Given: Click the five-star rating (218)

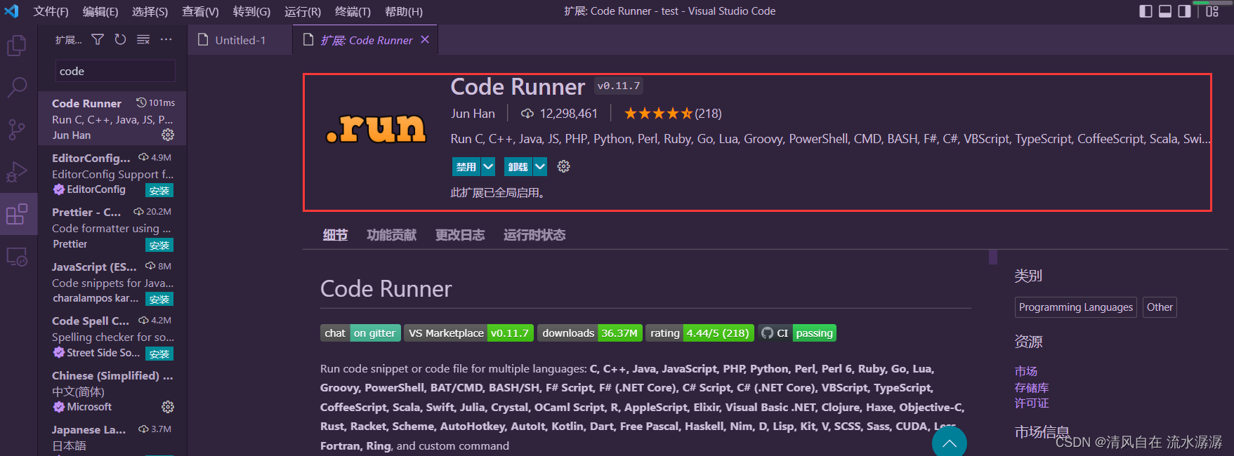Looking at the screenshot, I should [x=673, y=114].
